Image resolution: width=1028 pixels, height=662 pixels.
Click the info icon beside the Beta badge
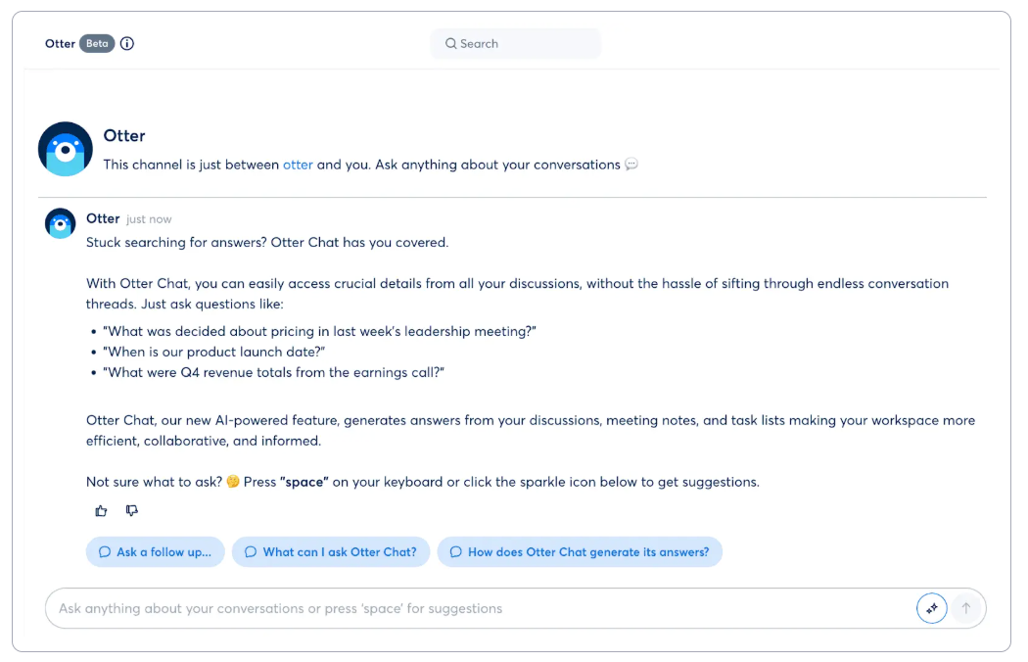click(126, 43)
